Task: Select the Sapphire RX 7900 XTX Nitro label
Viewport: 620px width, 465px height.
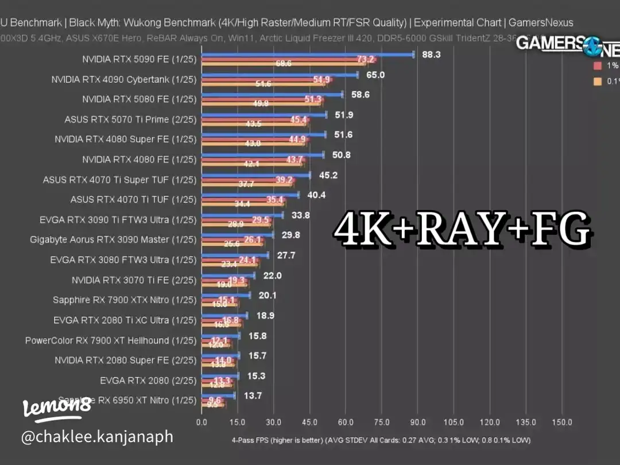Action: (x=124, y=300)
